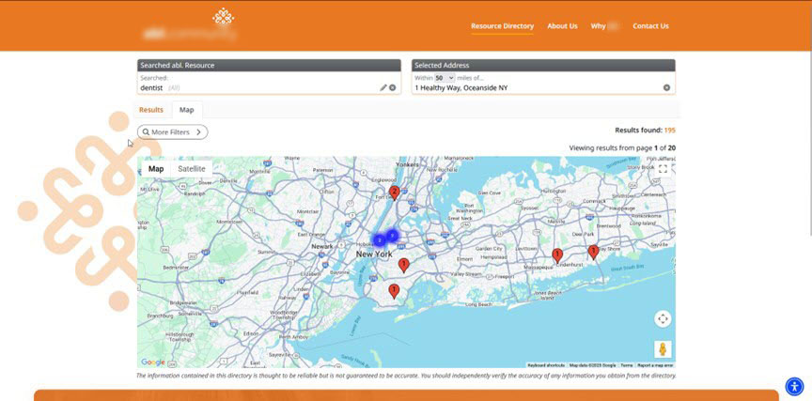812x401 pixels.
Task: Click the red map marker labeled 2
Action: point(395,193)
